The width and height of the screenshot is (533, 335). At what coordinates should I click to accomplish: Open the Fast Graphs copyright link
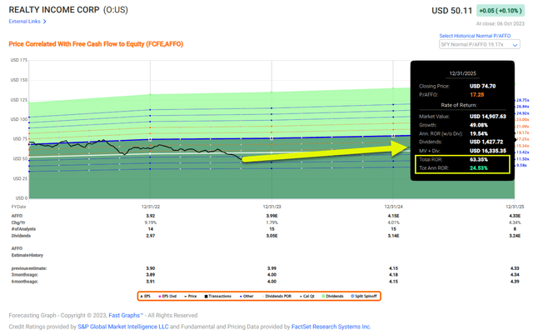[126, 315]
